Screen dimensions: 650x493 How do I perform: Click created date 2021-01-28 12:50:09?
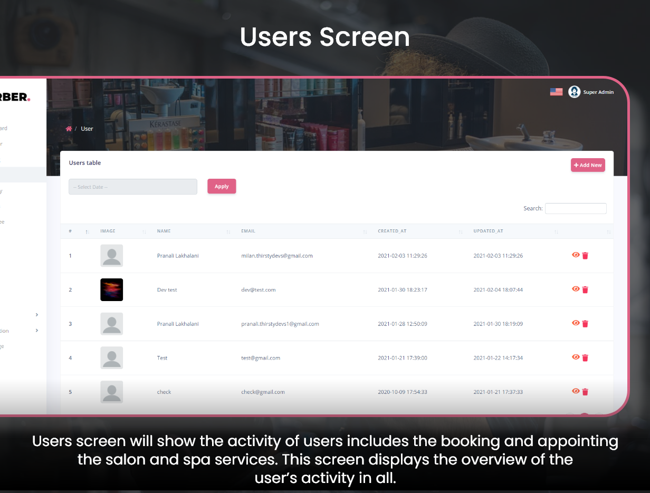[x=403, y=324]
